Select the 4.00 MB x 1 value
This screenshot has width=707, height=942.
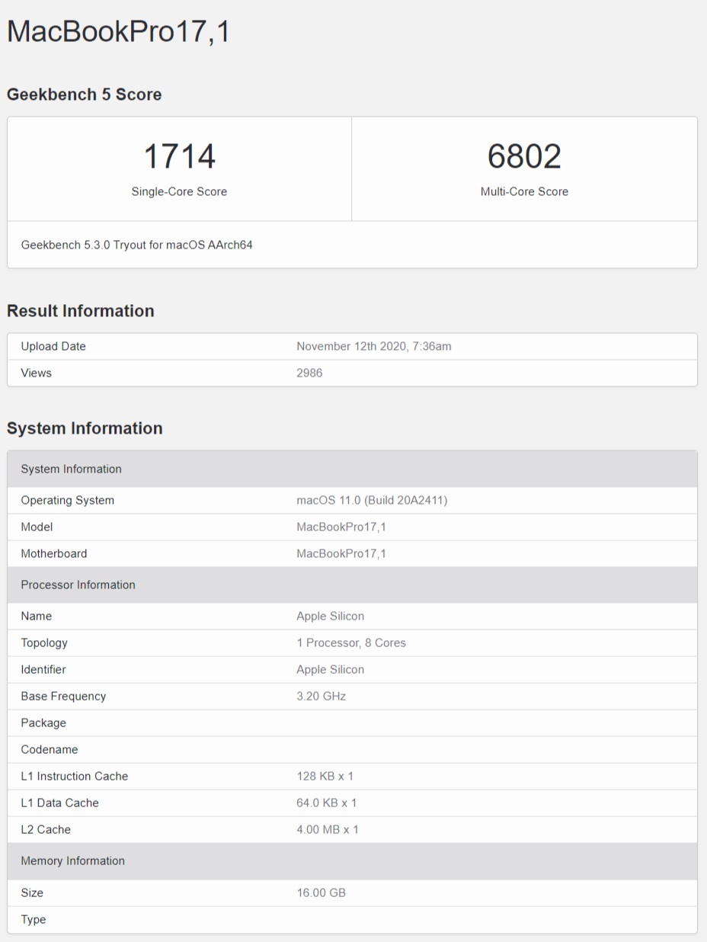328,829
